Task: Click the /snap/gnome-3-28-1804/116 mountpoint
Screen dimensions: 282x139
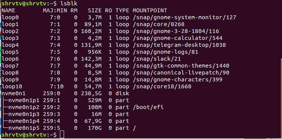Action: coord(176,31)
